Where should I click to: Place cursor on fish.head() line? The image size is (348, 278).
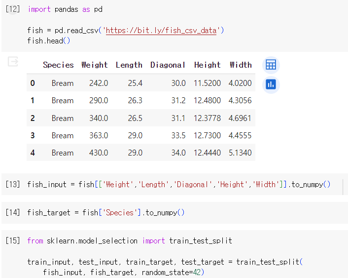[49, 41]
